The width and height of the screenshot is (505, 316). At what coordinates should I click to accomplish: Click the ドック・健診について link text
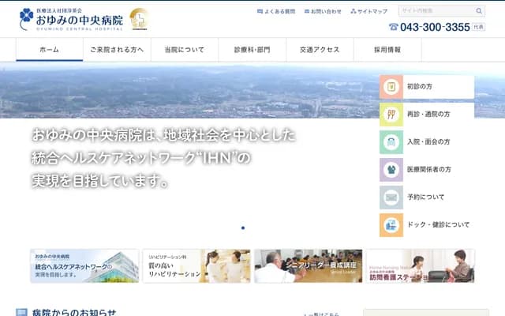[x=439, y=224]
